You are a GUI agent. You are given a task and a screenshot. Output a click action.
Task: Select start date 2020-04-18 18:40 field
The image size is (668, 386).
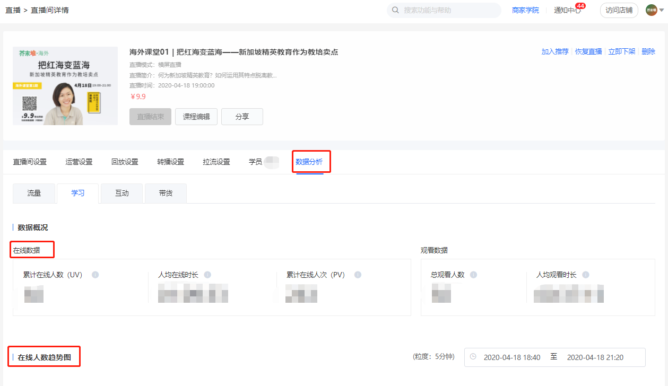click(512, 357)
